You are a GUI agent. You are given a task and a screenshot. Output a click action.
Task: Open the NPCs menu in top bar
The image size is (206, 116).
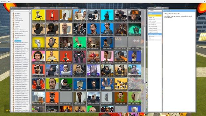[9, 2]
